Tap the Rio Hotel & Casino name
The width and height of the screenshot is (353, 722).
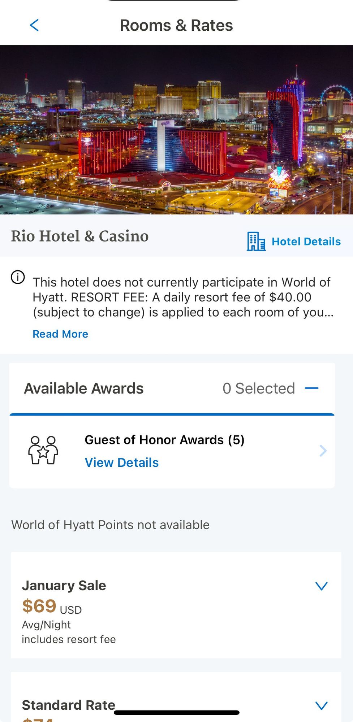(80, 236)
